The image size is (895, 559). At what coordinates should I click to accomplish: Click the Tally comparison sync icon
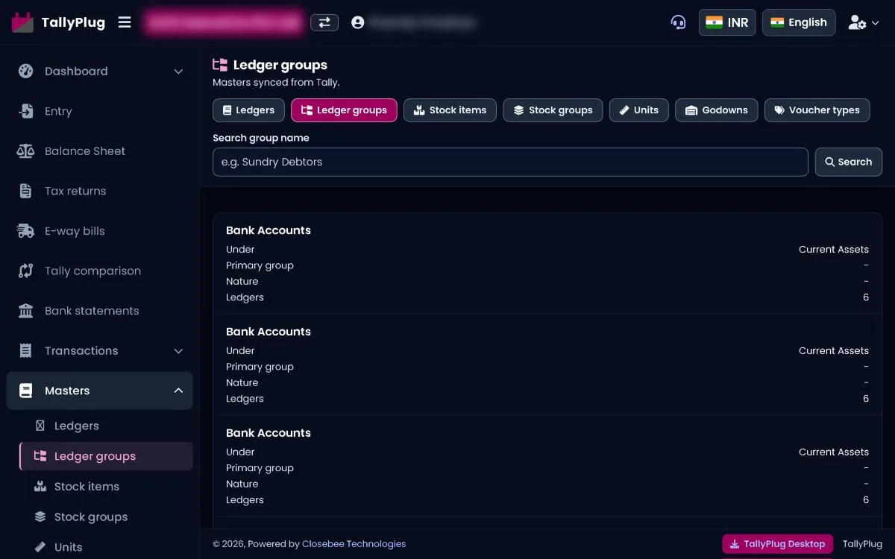[26, 271]
